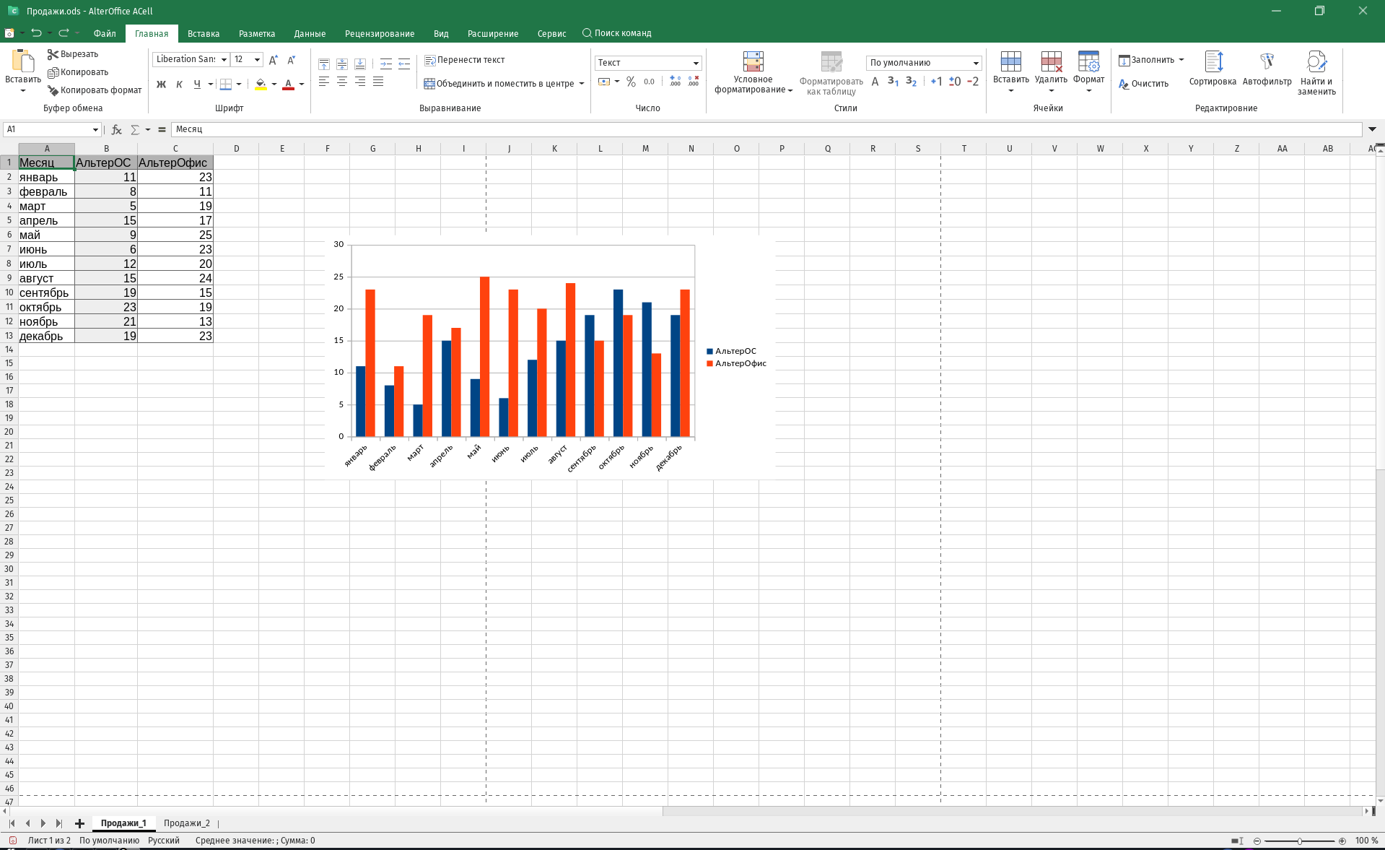This screenshot has width=1385, height=850.
Task: Align text left
Action: (x=324, y=82)
